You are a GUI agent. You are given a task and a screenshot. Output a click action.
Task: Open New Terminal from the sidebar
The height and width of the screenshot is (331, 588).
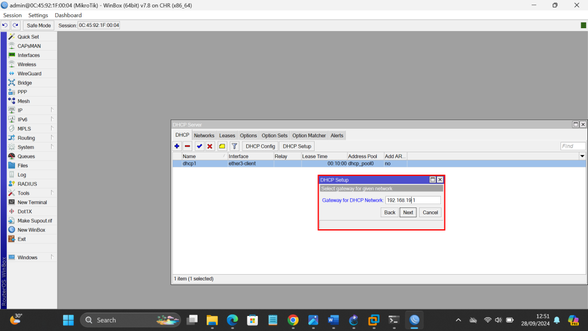pos(32,202)
